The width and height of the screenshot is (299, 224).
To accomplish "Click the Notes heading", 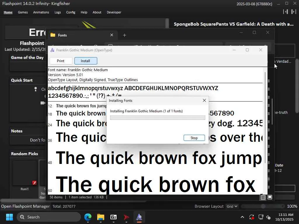I will (x=17, y=131).
